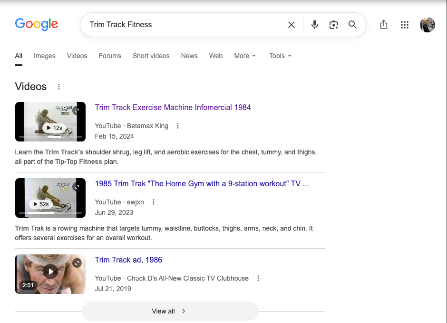Switch to the Images tab
The image size is (447, 323).
click(x=45, y=56)
